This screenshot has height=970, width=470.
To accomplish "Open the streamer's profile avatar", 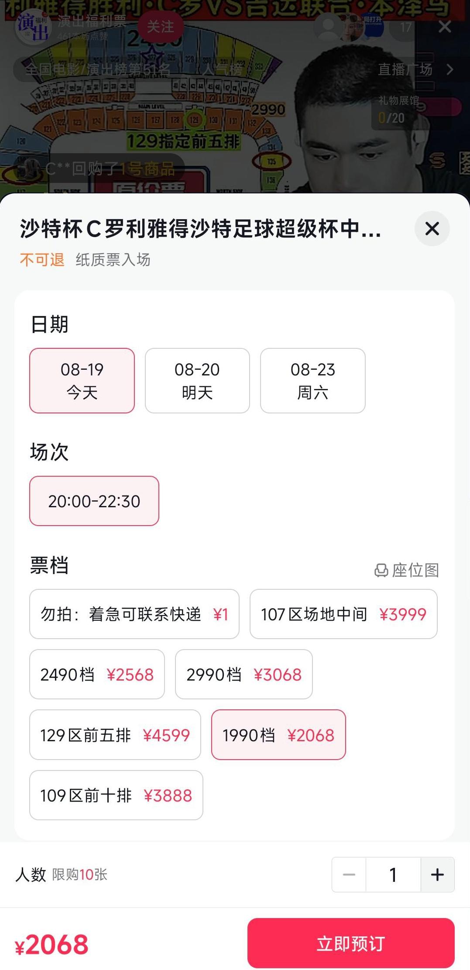I will 33,27.
